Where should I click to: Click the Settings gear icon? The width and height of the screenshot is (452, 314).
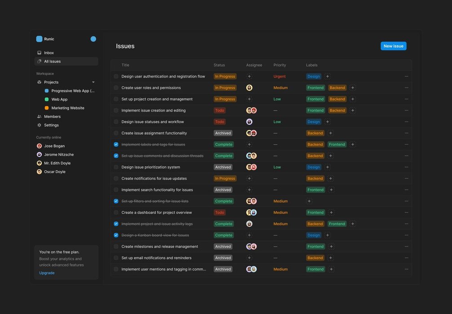(x=39, y=125)
